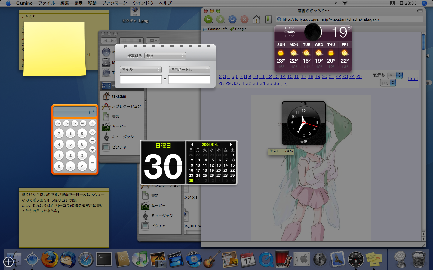This screenshot has width=433, height=270.
Task: Open iMovie clapperboard in Dock
Action: pyautogui.click(x=176, y=259)
